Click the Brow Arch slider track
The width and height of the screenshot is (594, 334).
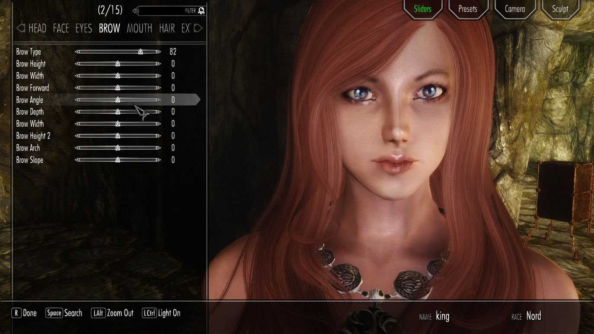tap(118, 148)
